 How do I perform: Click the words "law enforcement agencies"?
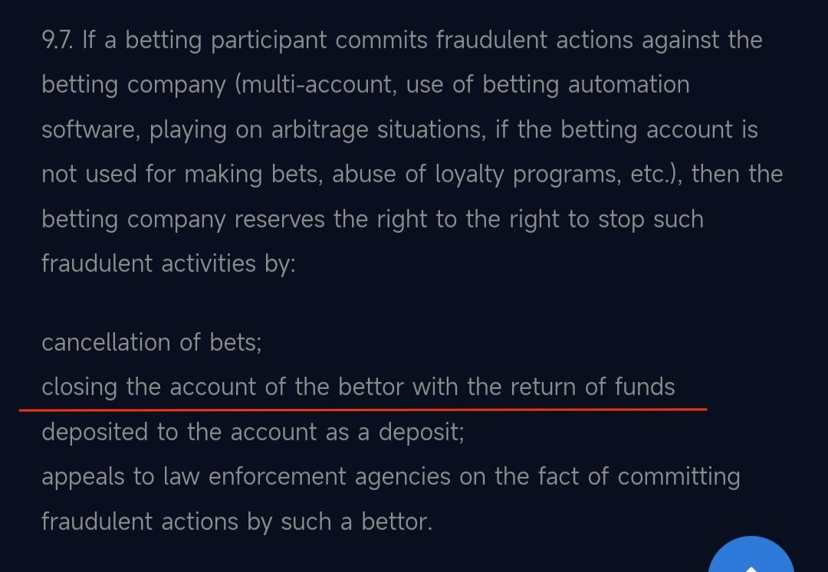pos(307,477)
